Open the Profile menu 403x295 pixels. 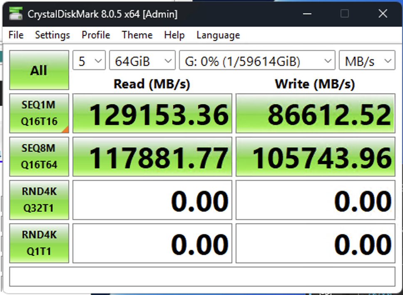96,35
